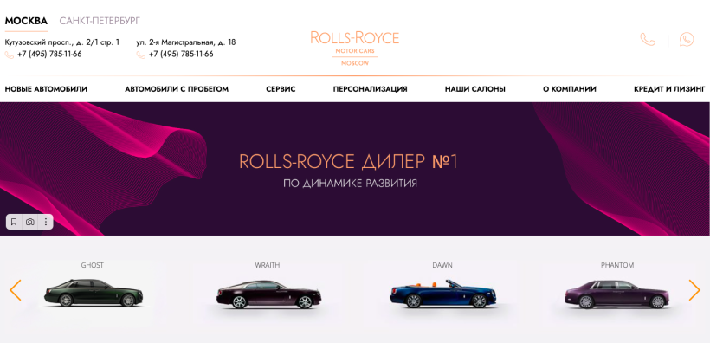Select the МОСКВА city tab

pos(26,21)
